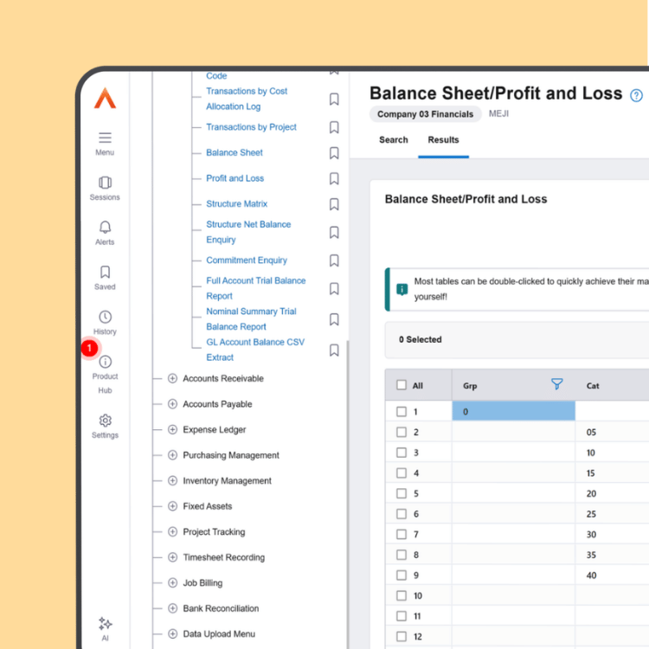The image size is (649, 649).
Task: Bookmark the Balance Sheet item
Action: pyautogui.click(x=334, y=152)
